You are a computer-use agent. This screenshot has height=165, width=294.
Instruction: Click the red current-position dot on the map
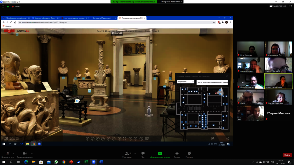[x=216, y=93]
